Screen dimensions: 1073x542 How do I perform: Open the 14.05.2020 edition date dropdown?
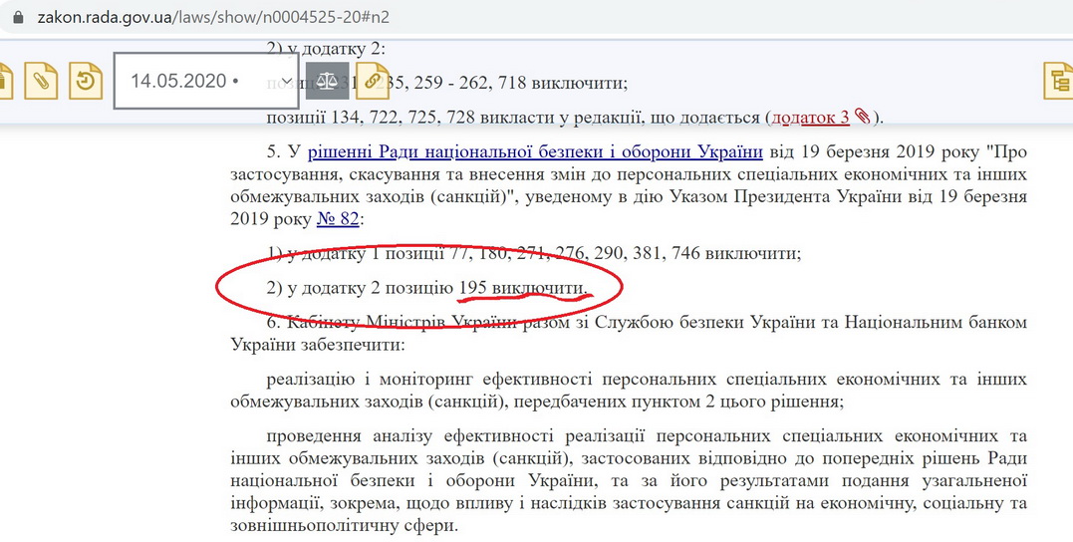pos(206,81)
